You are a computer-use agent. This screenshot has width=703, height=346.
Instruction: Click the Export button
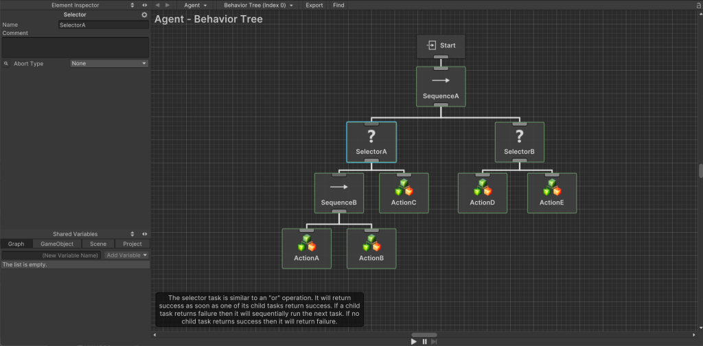[x=314, y=5]
